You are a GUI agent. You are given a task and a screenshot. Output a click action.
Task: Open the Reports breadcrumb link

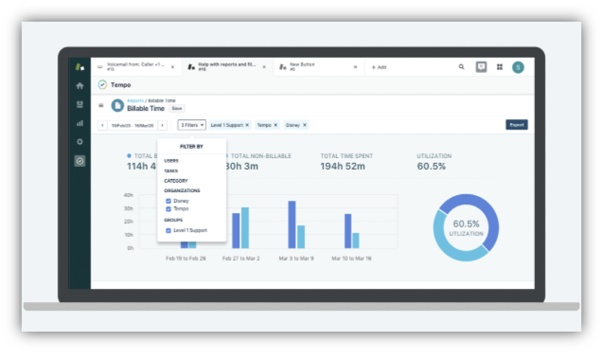(x=135, y=100)
